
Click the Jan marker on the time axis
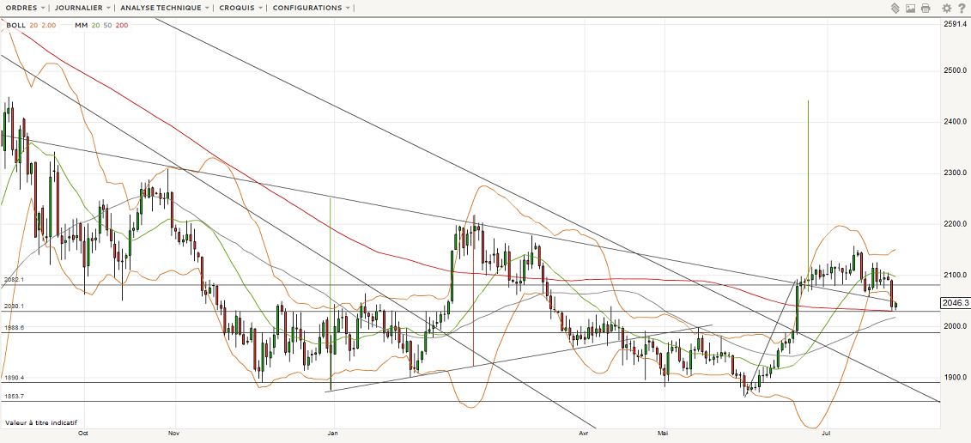tap(332, 434)
